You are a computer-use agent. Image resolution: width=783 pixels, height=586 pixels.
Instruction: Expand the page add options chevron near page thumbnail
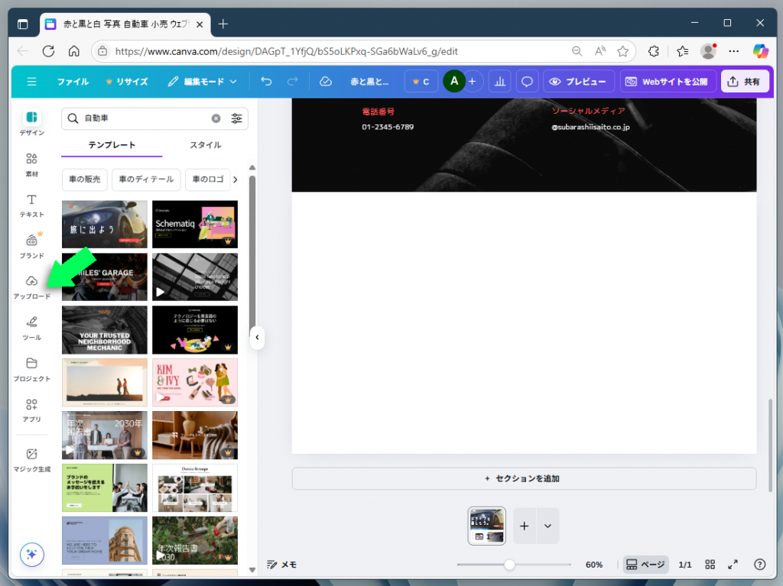click(547, 526)
